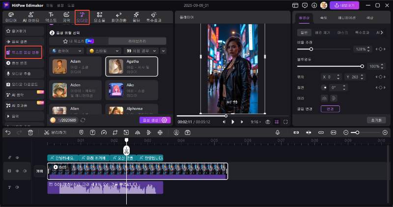Add keyframe for the rotation property
Image resolution: width=393 pixels, height=207 pixels.
[380, 88]
